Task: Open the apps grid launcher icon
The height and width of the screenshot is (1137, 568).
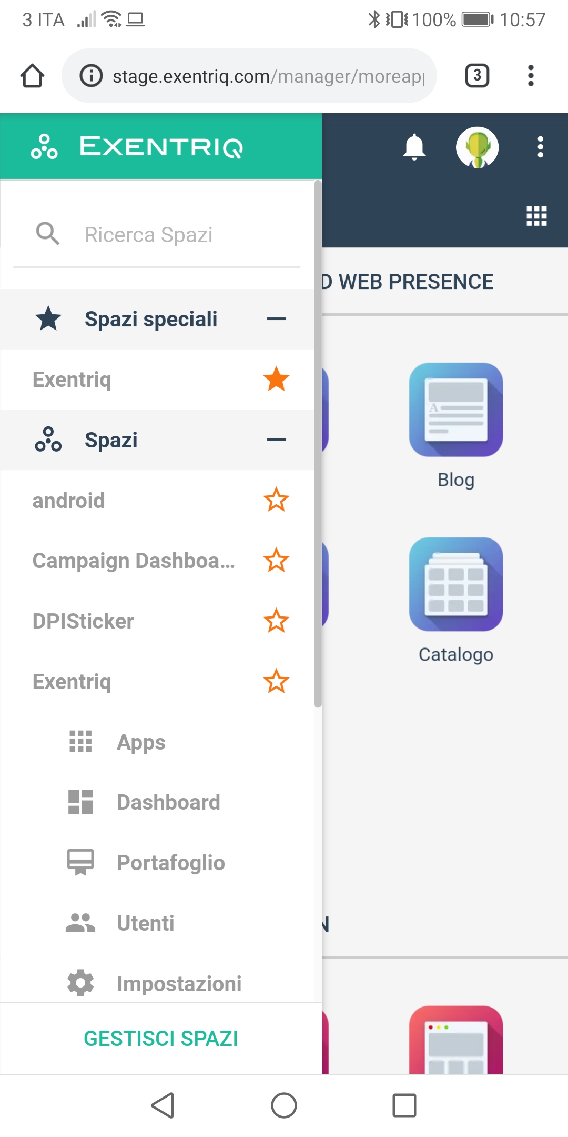Action: [x=536, y=216]
